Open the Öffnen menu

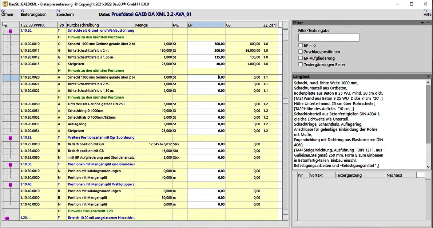[7, 13]
